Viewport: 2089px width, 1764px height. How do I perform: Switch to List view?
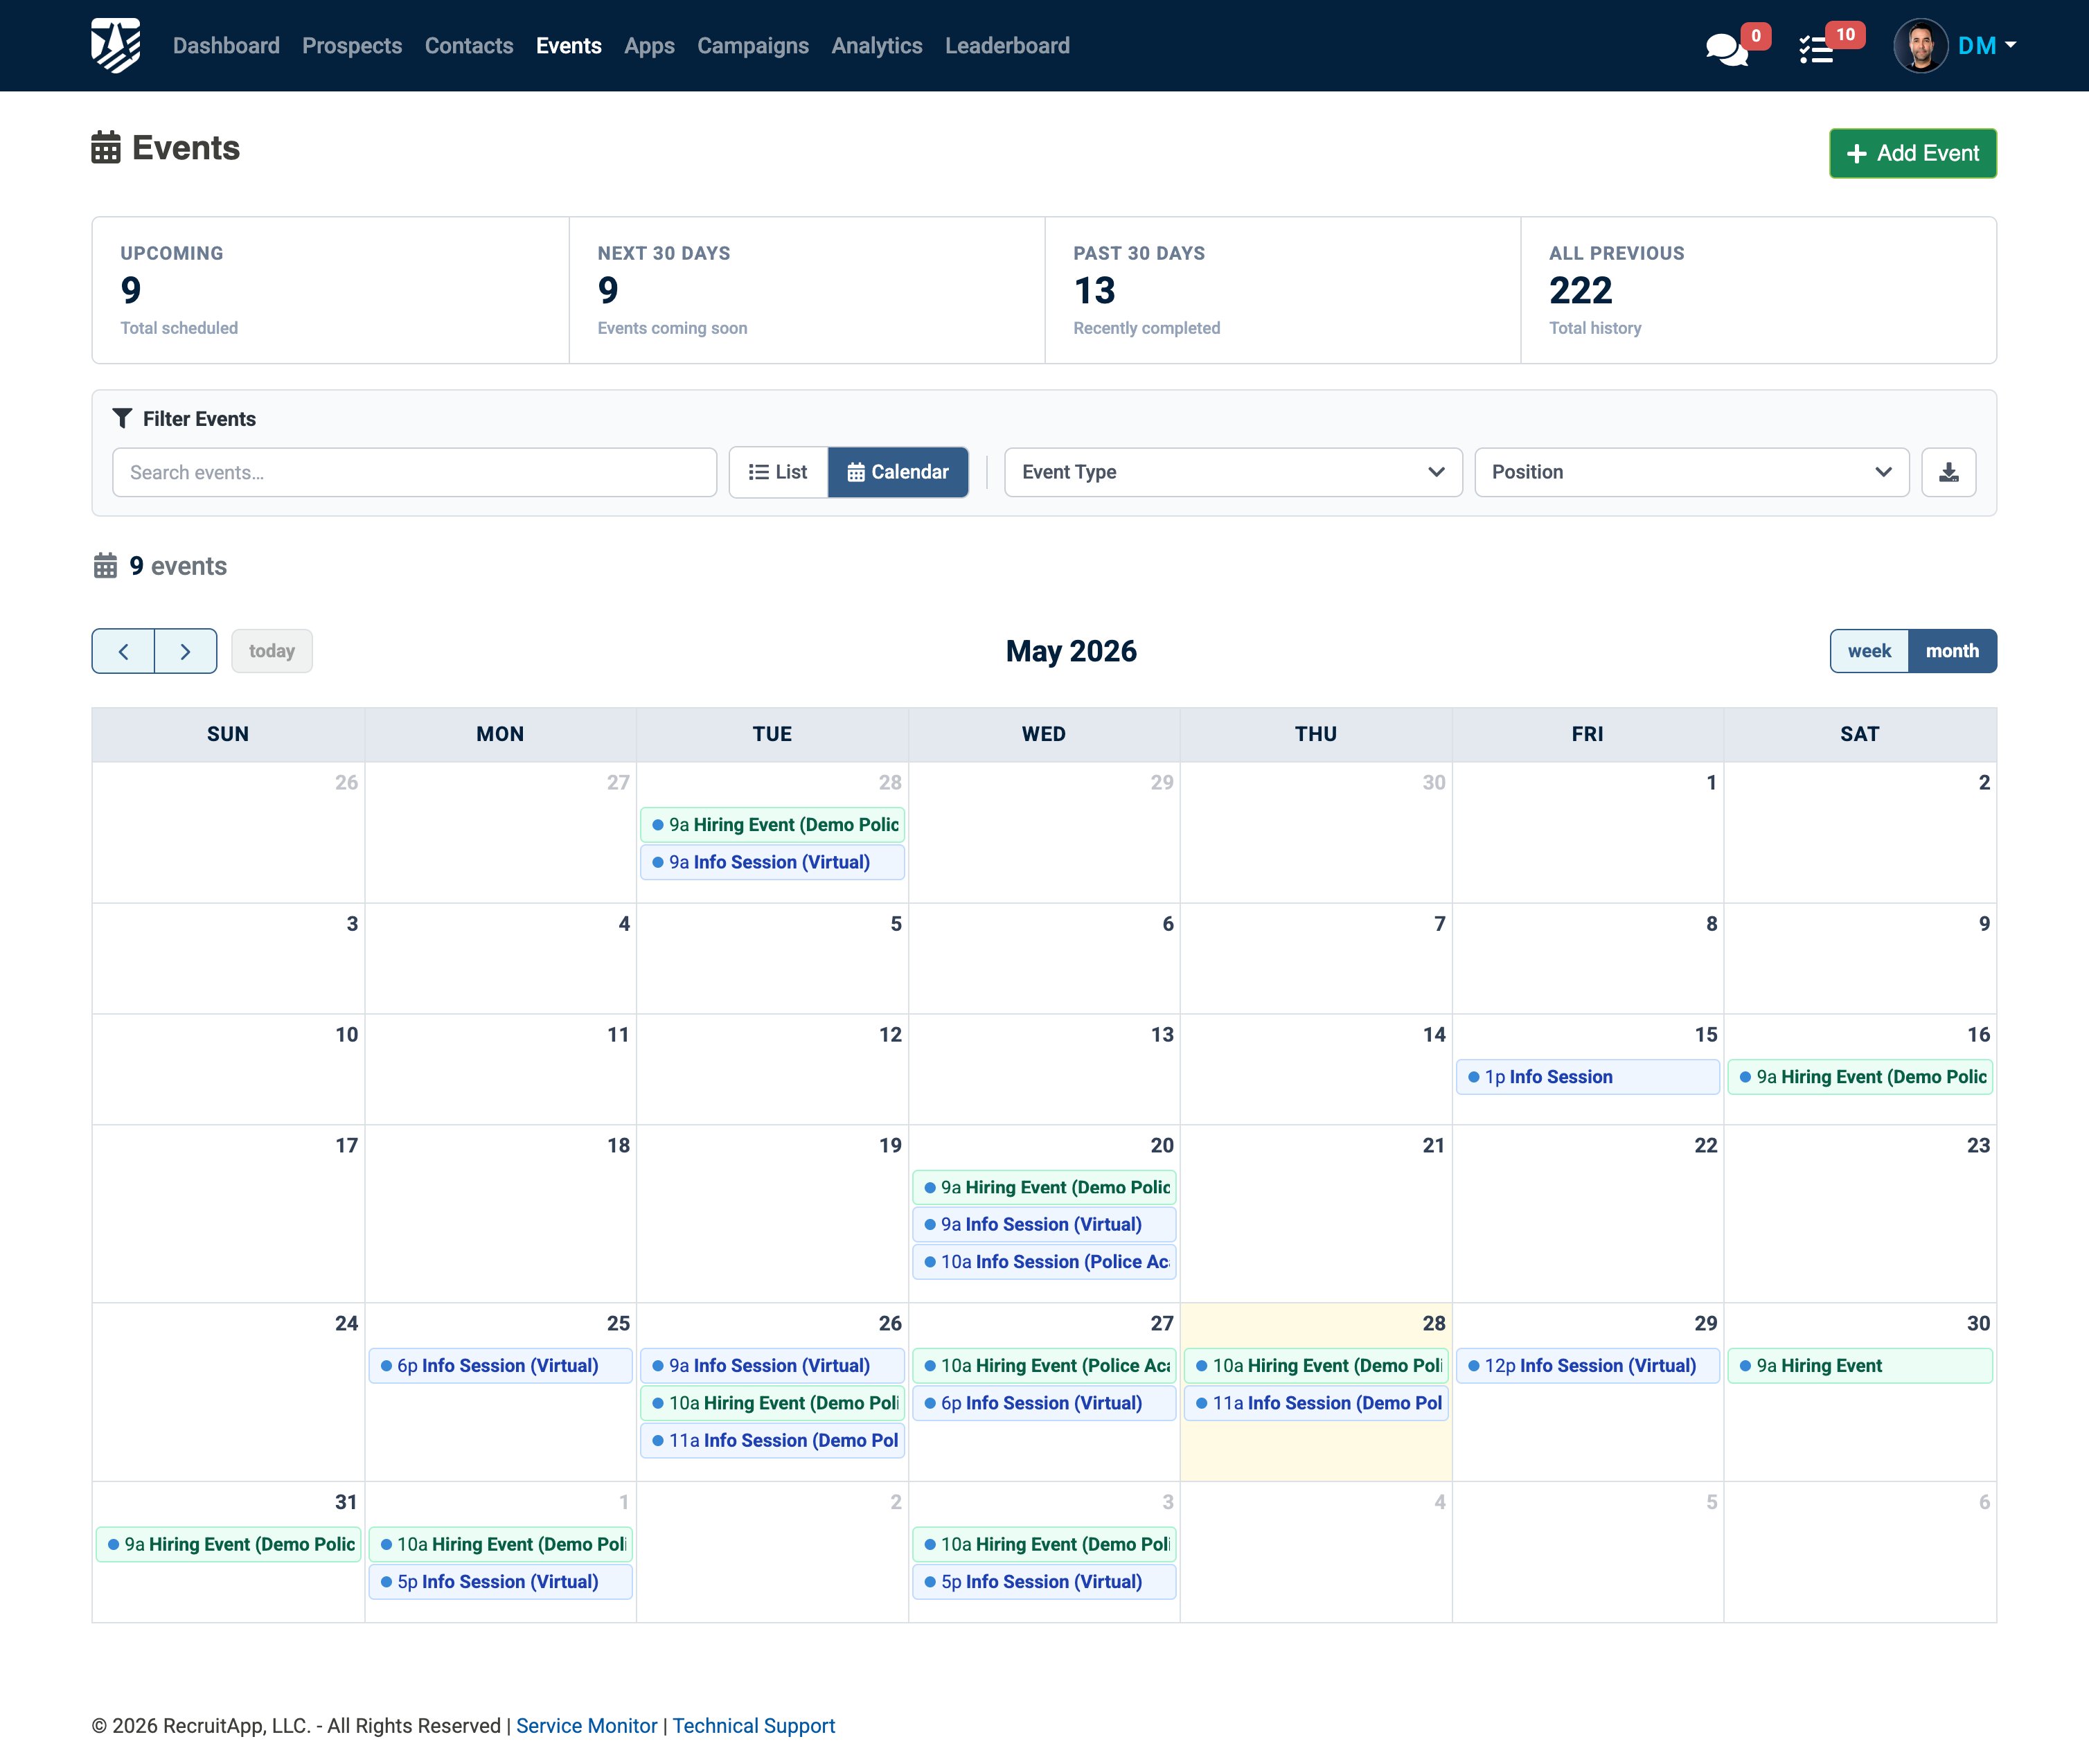point(778,472)
